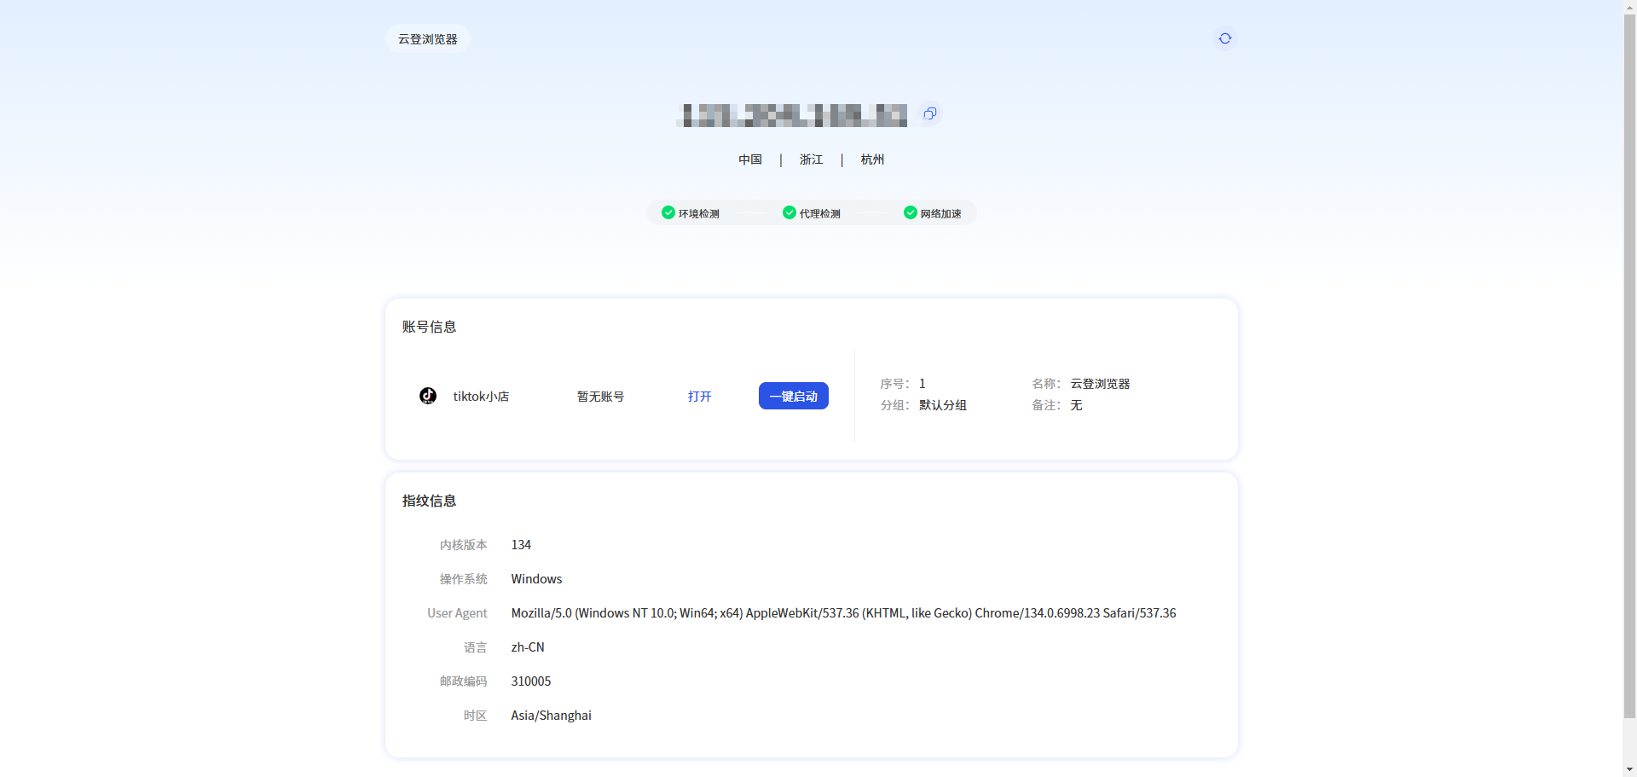Select 中国 in the location breadcrumb
1637x777 pixels.
[749, 159]
